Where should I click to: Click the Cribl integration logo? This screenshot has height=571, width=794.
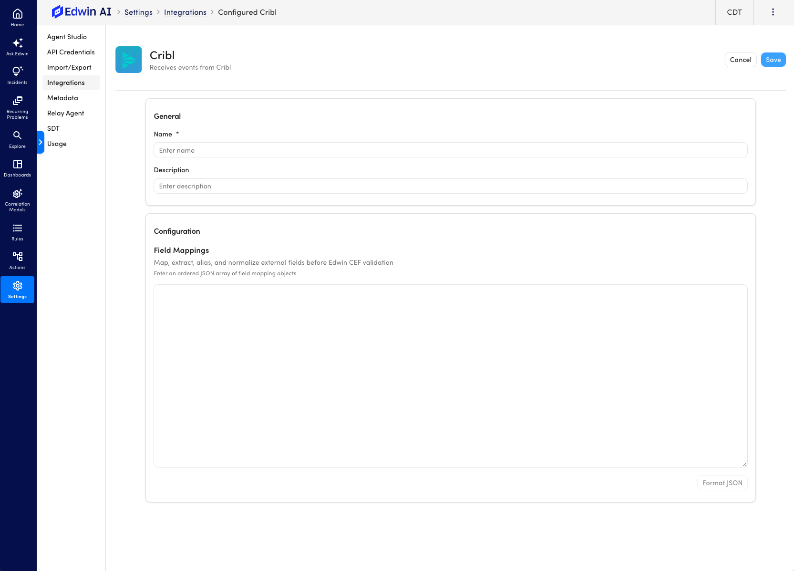(x=129, y=60)
